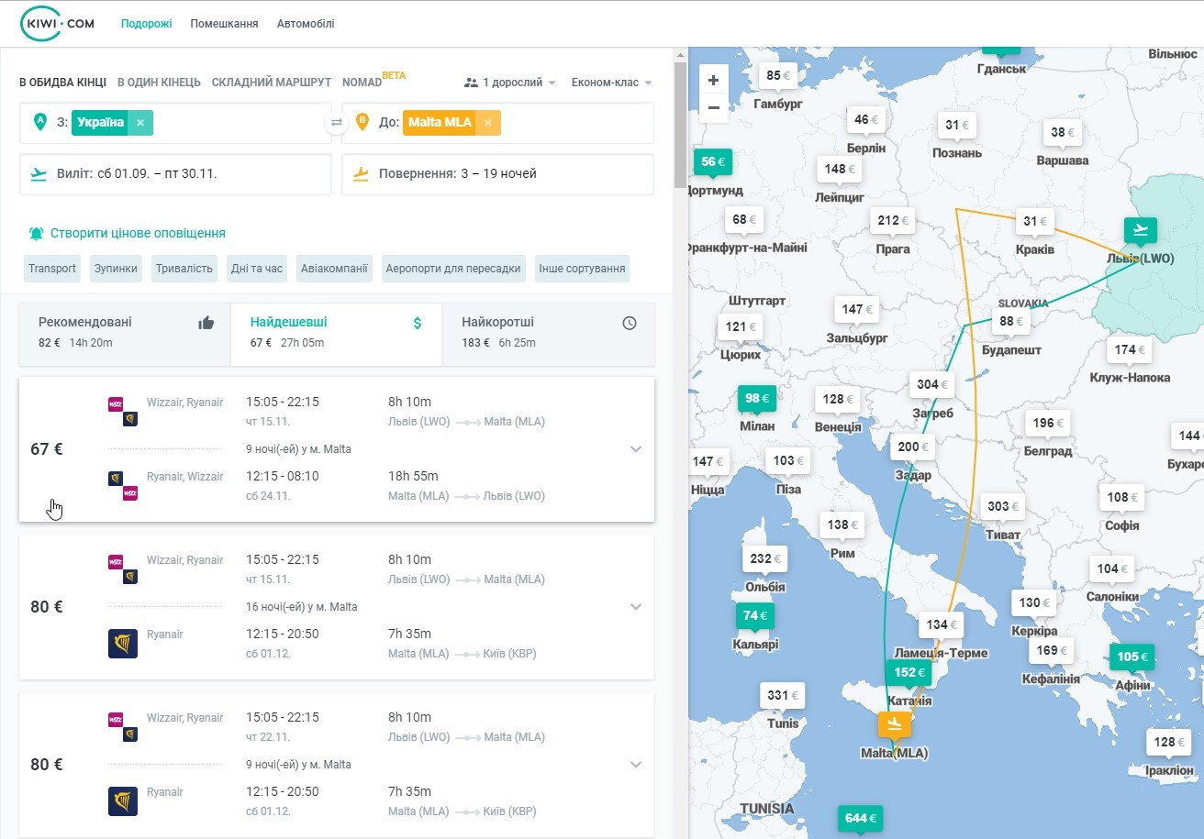
Task: Click the 174 € Клуж-Напока price marker
Action: [1130, 350]
